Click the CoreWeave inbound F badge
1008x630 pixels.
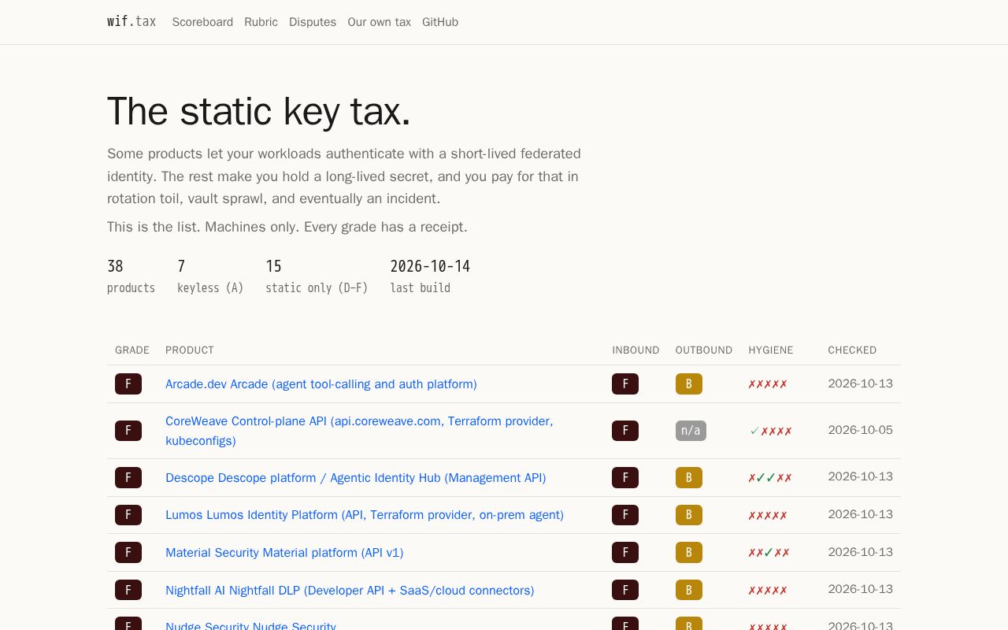click(x=625, y=431)
